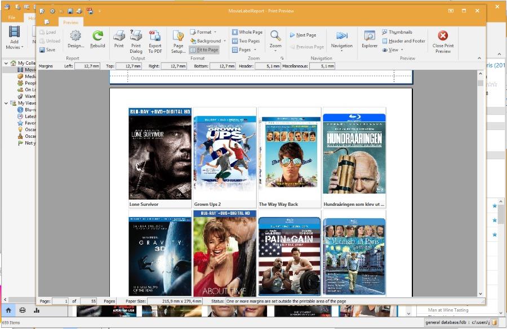Click the current Page number field
The height and width of the screenshot is (329, 507).
[x=60, y=301]
